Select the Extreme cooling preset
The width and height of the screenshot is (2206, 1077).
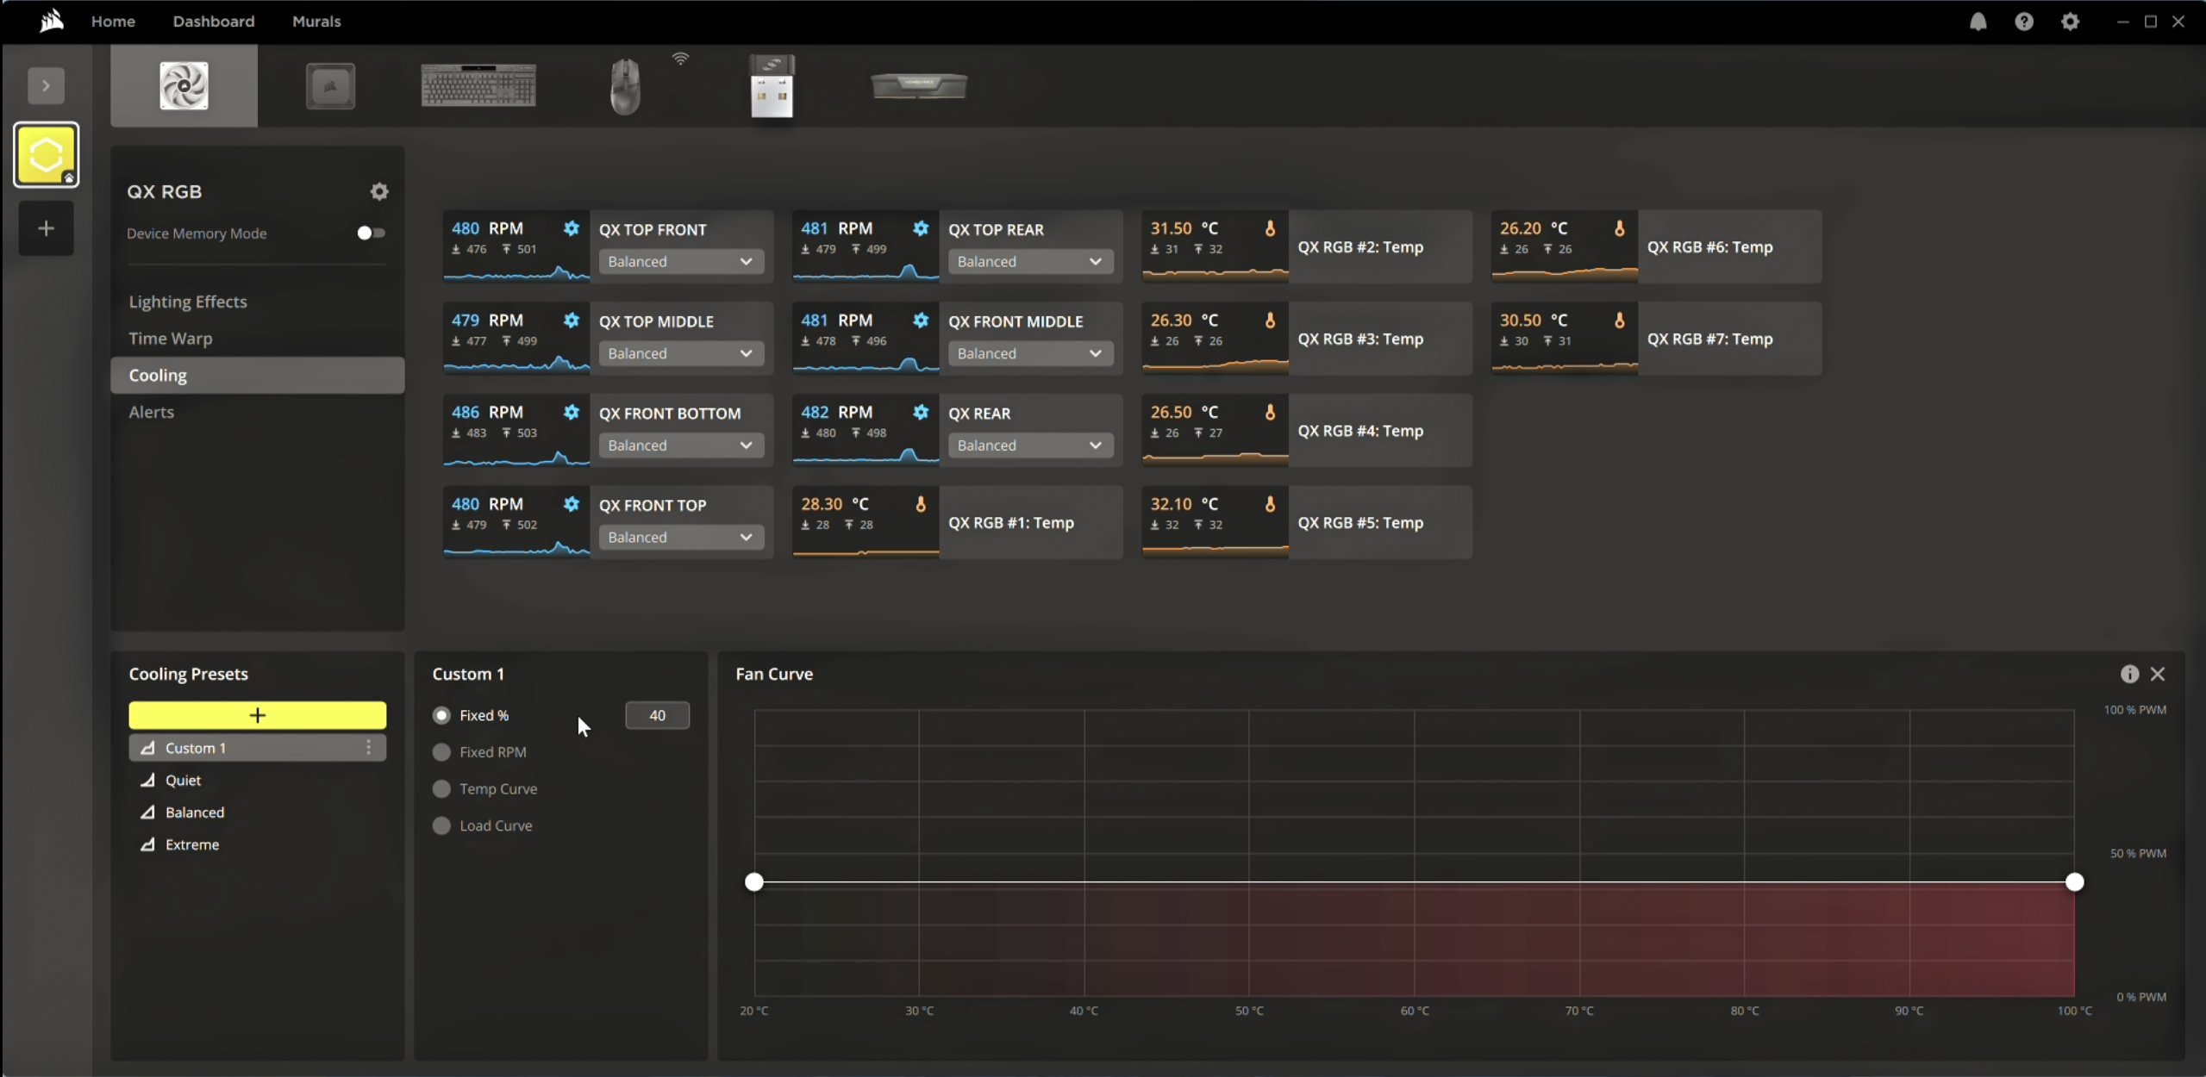(191, 844)
